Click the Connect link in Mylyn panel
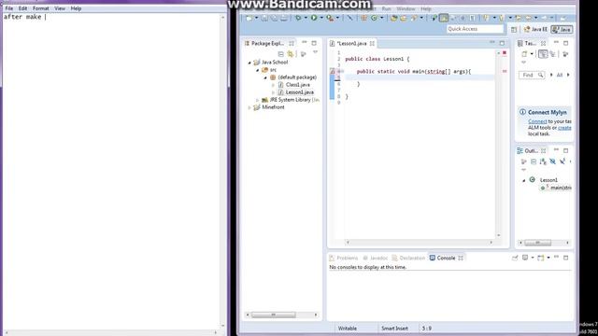The width and height of the screenshot is (598, 336). pos(537,121)
